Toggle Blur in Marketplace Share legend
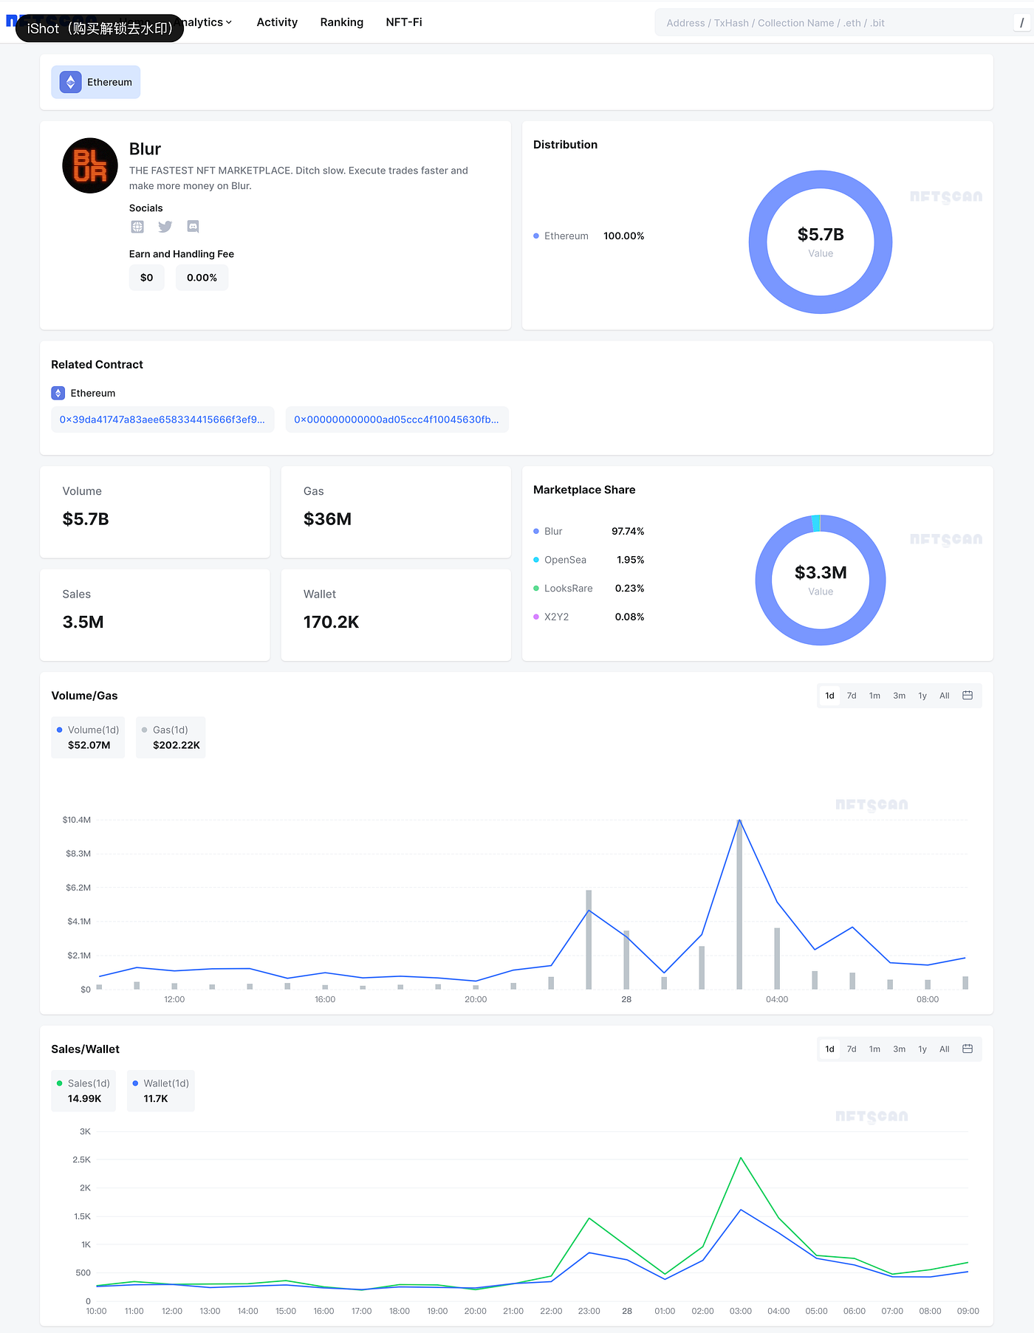1034x1333 pixels. pyautogui.click(x=589, y=531)
